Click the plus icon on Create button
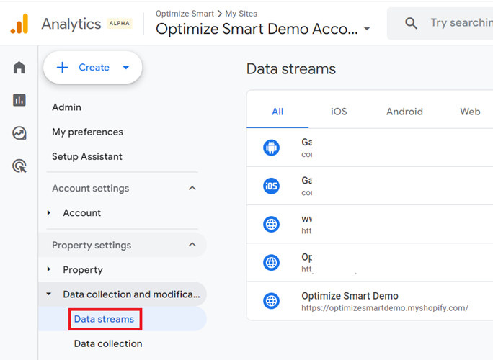The height and width of the screenshot is (360, 493). (62, 67)
